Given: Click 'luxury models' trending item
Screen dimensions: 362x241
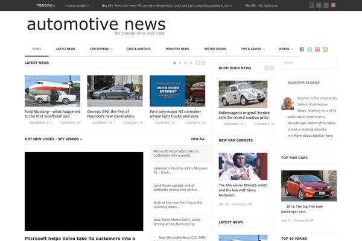Looking at the screenshot, I should (x=77, y=5).
